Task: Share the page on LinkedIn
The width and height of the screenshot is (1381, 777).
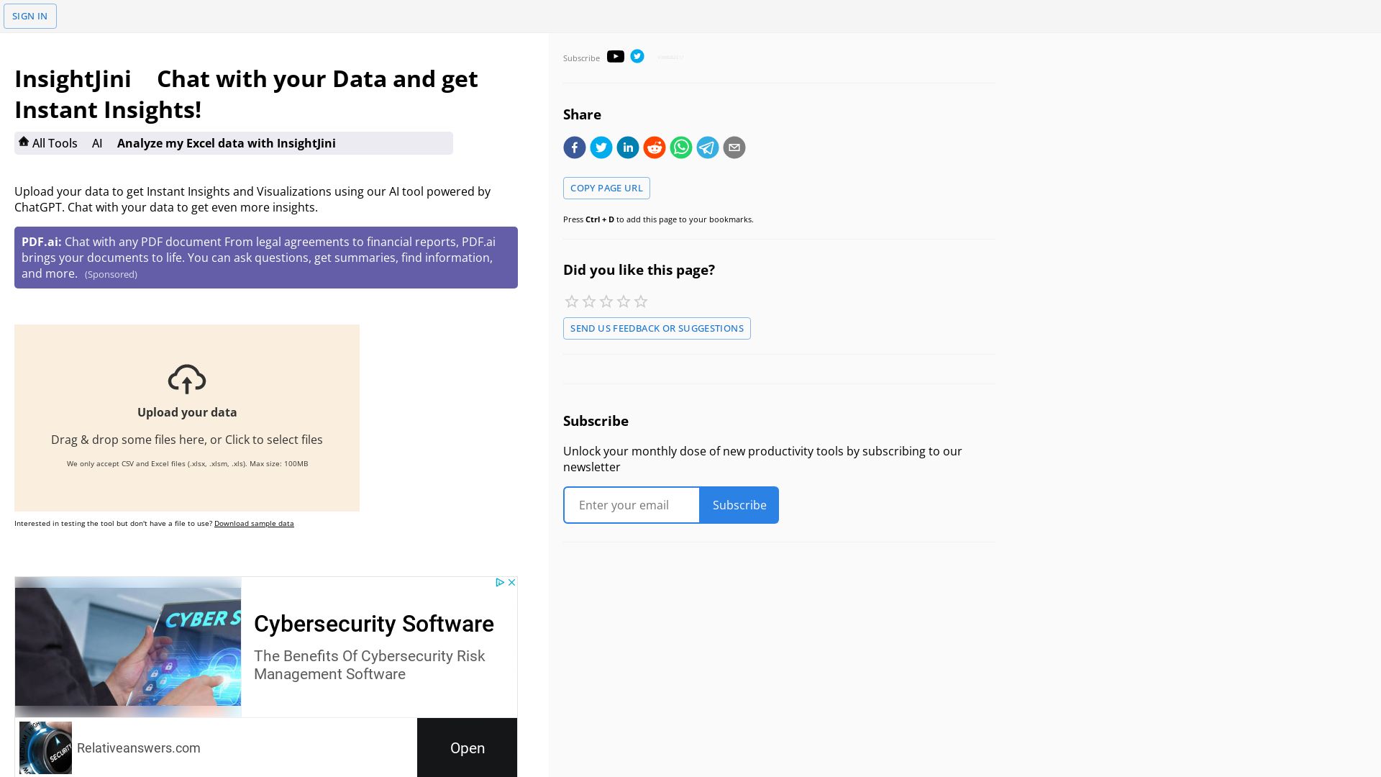Action: point(627,147)
